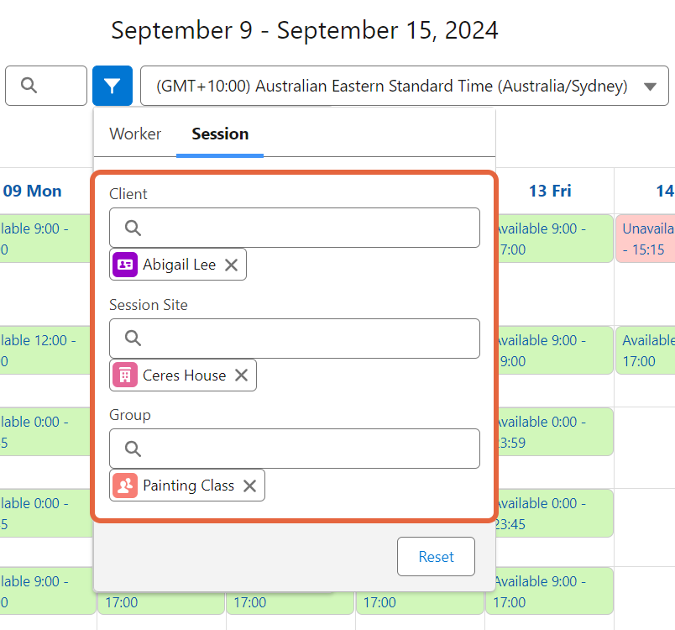The width and height of the screenshot is (675, 630).
Task: Click the magnifier icon in the Group field
Action: [x=132, y=449]
